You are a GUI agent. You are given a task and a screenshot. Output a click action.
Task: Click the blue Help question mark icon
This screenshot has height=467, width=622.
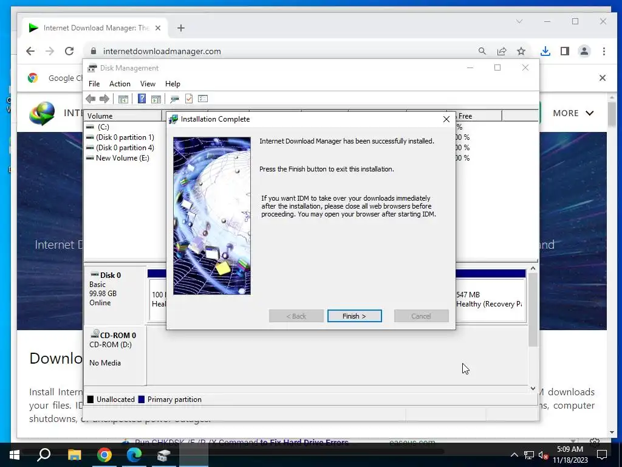coord(142,99)
